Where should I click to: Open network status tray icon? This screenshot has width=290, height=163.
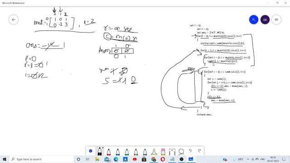pos(252,159)
